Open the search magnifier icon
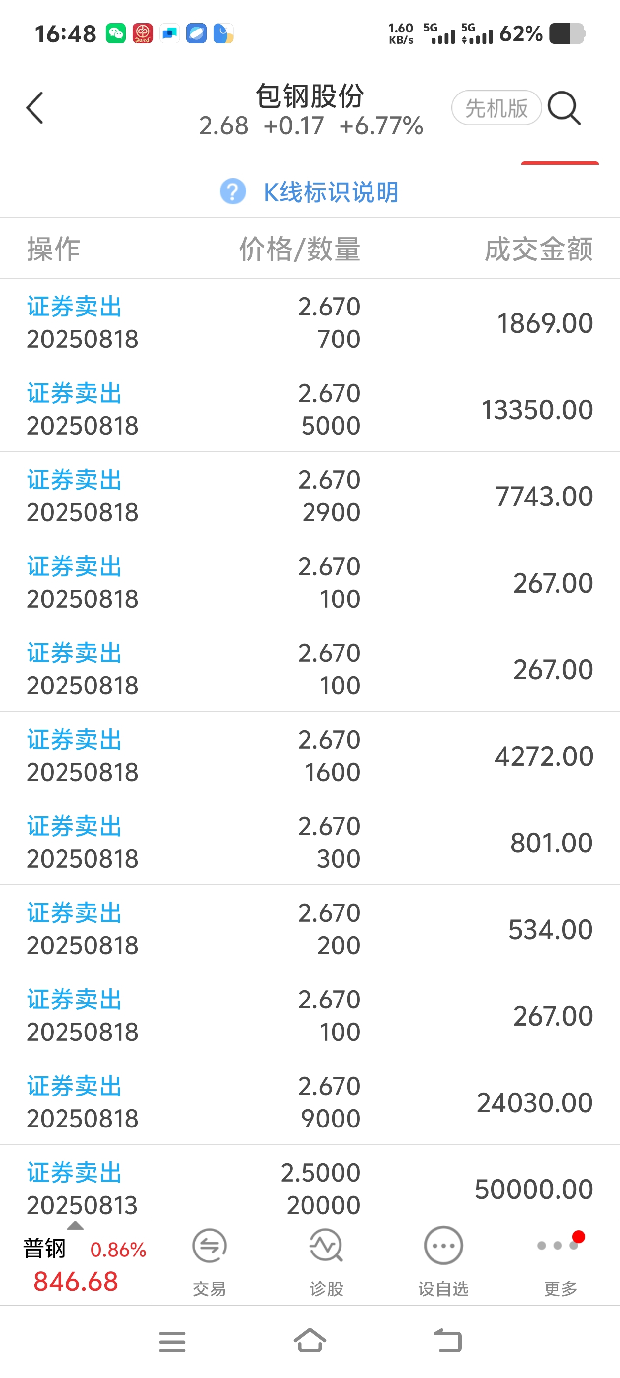Screen dimensions: 620x1378 click(564, 108)
